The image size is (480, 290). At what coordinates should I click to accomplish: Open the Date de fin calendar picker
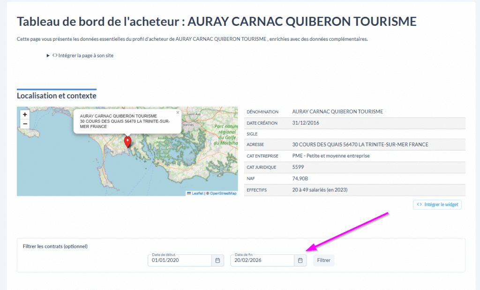tap(300, 260)
